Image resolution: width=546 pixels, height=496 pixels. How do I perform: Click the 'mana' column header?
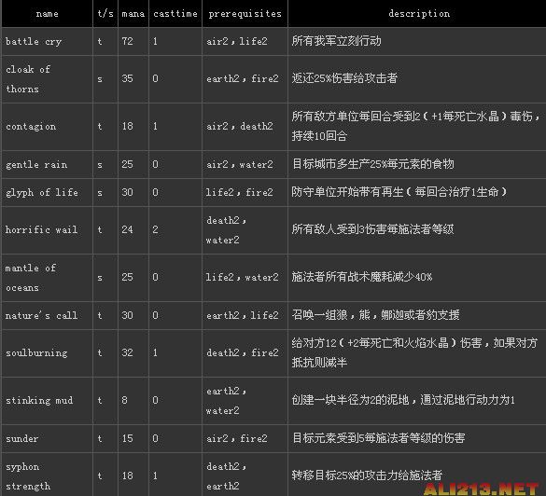pos(133,14)
